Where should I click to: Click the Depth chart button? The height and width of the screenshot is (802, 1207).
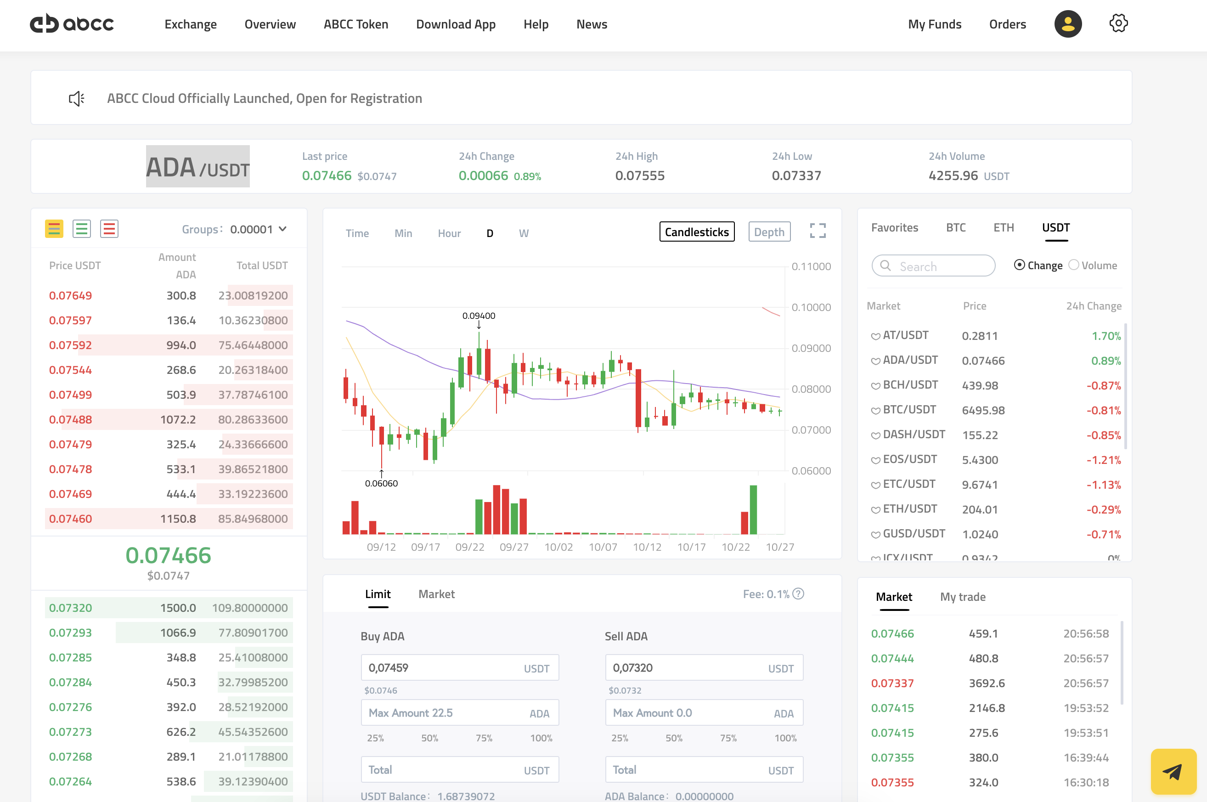pyautogui.click(x=769, y=232)
